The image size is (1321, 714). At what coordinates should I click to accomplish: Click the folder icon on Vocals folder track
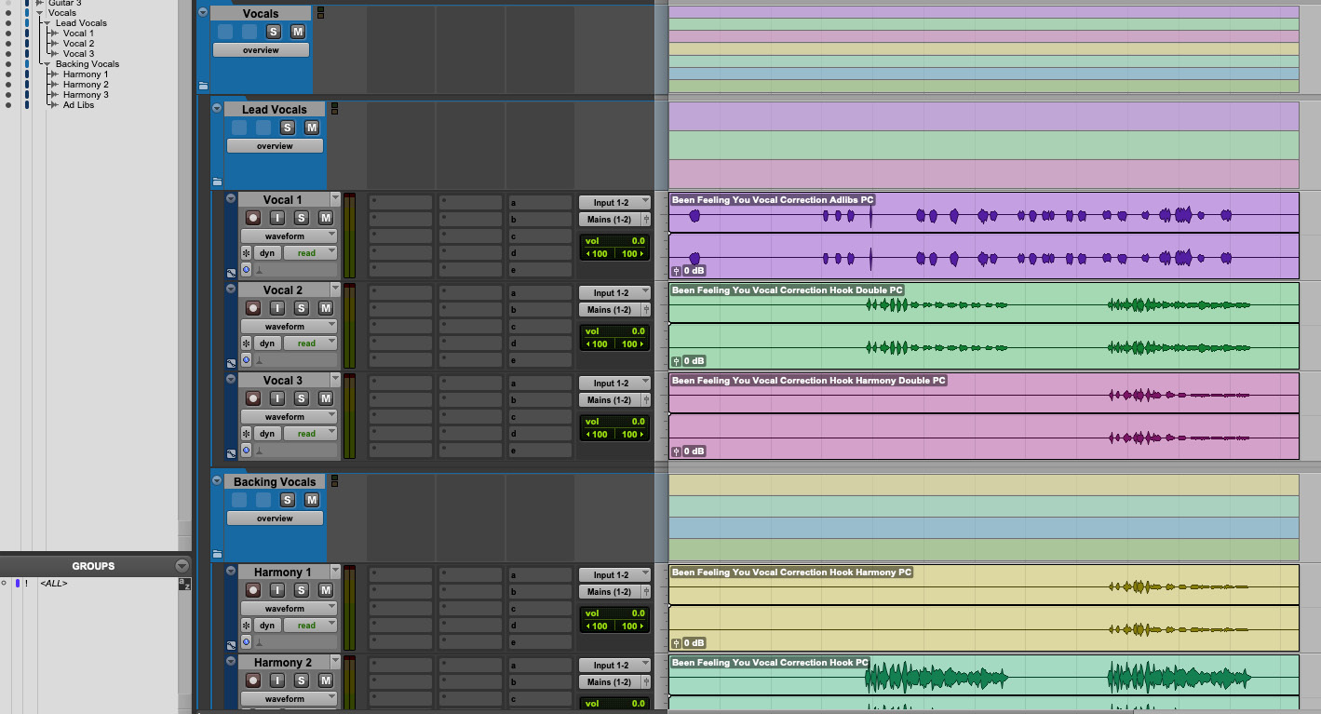(204, 86)
